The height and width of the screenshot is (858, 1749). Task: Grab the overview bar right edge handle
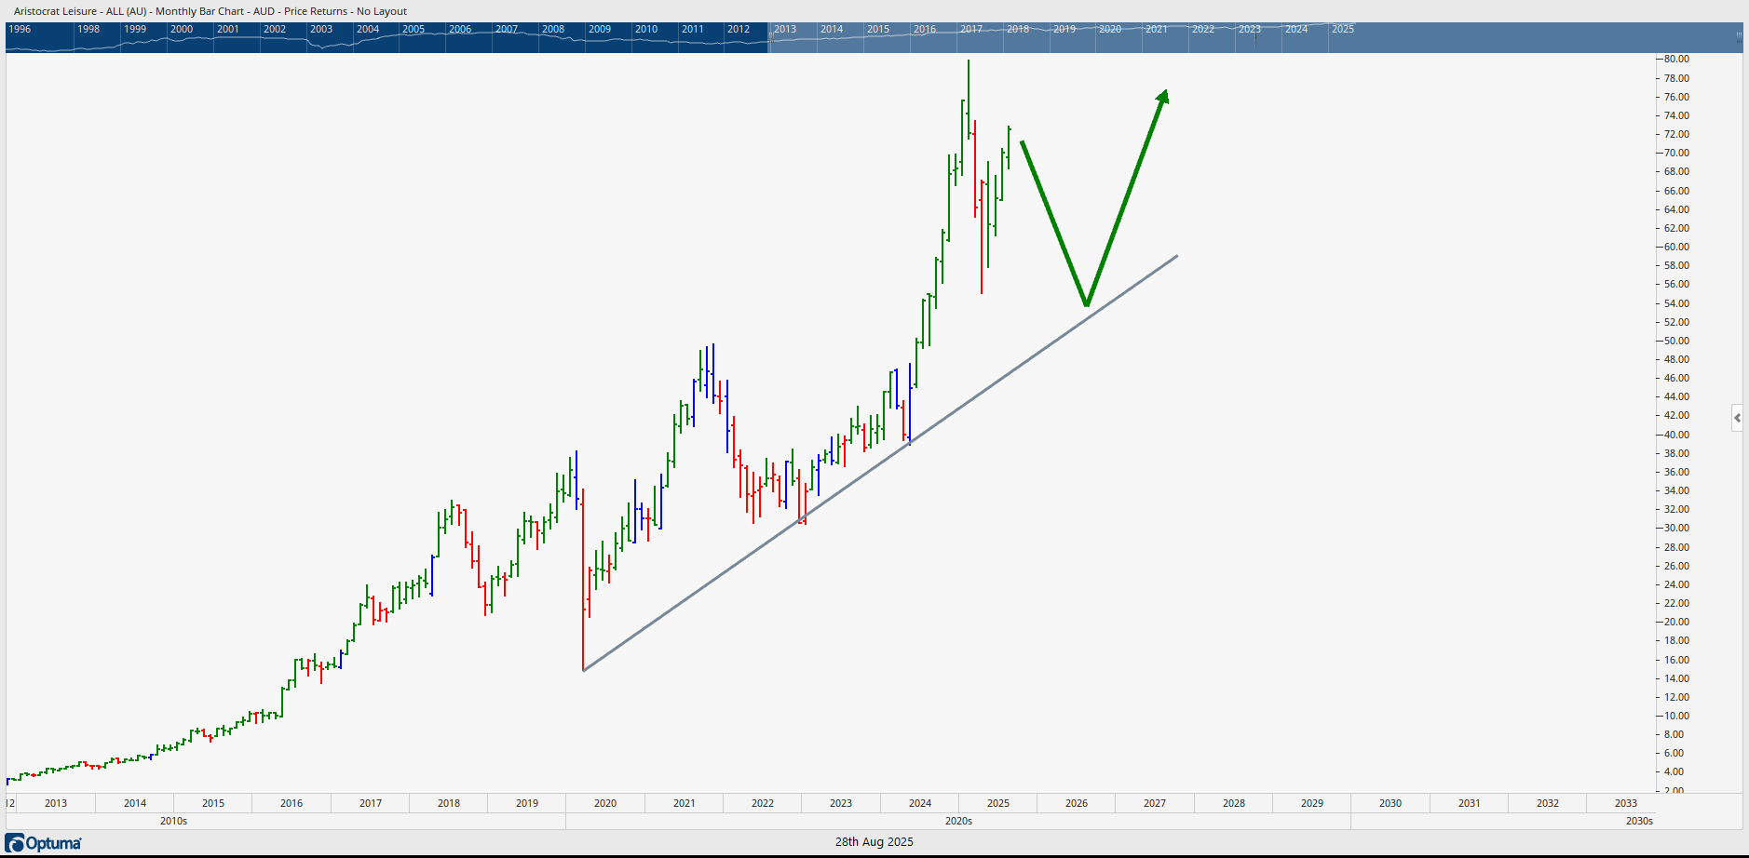1739,37
